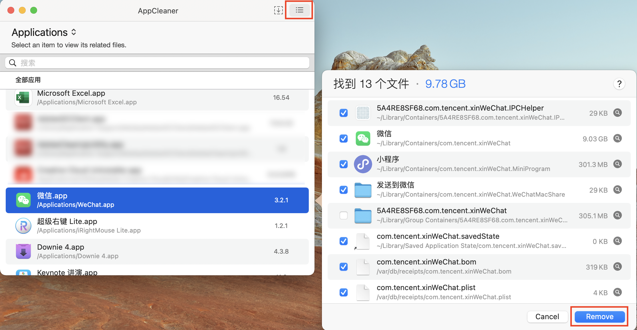Click the 微信 green icon in file list
637x330 pixels.
point(363,138)
